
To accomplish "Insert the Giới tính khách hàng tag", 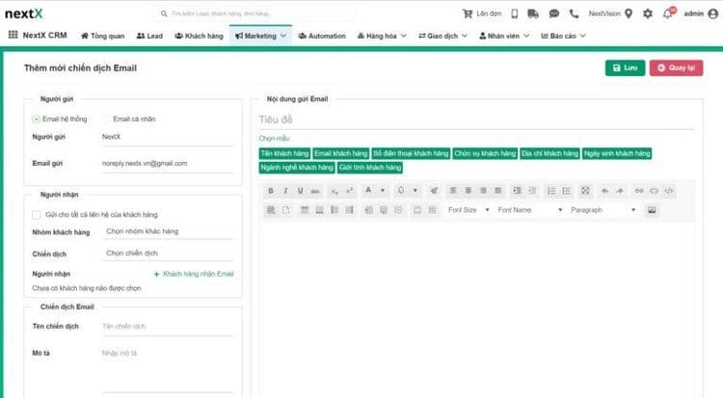I will click(370, 168).
